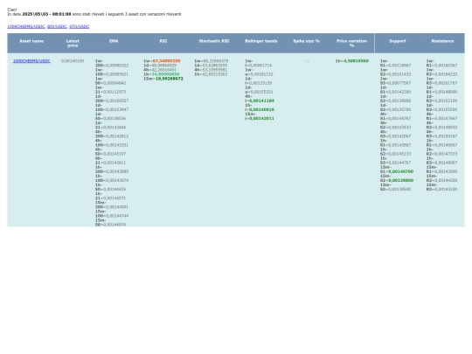Click the green 4h Bollinger value 0,00141184
The image size is (472, 354).
[x=261, y=101]
